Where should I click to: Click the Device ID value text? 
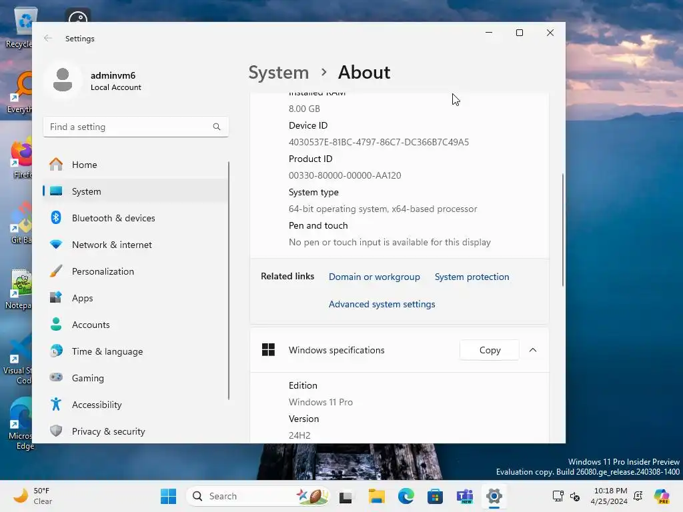pyautogui.click(x=379, y=142)
